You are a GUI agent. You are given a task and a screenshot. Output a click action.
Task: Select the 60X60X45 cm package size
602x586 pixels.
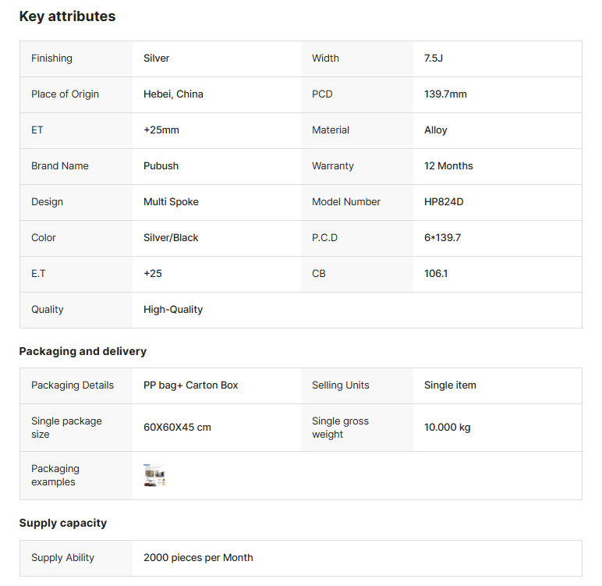pyautogui.click(x=177, y=428)
